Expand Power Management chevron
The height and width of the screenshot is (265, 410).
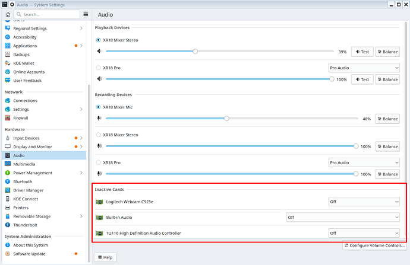81,173
